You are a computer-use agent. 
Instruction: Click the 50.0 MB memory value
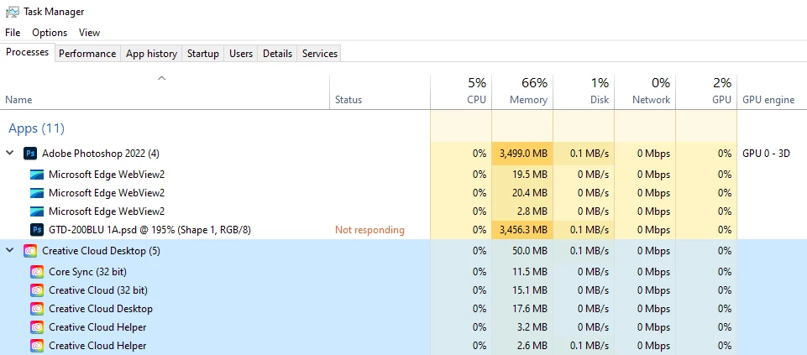point(530,251)
